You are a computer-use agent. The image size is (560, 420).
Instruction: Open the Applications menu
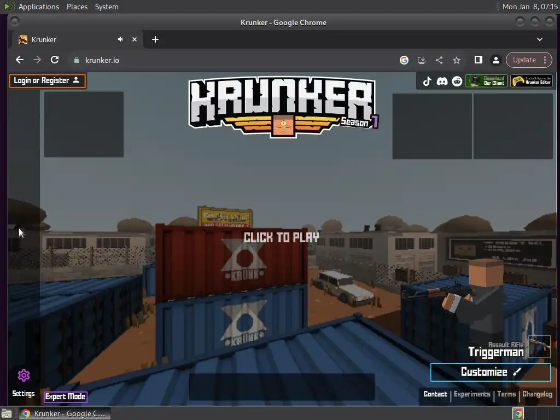(39, 7)
